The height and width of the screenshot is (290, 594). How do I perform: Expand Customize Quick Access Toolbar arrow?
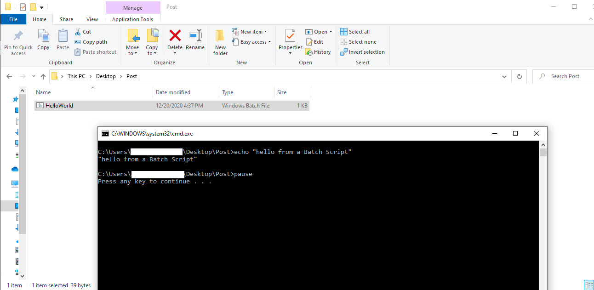pyautogui.click(x=41, y=7)
